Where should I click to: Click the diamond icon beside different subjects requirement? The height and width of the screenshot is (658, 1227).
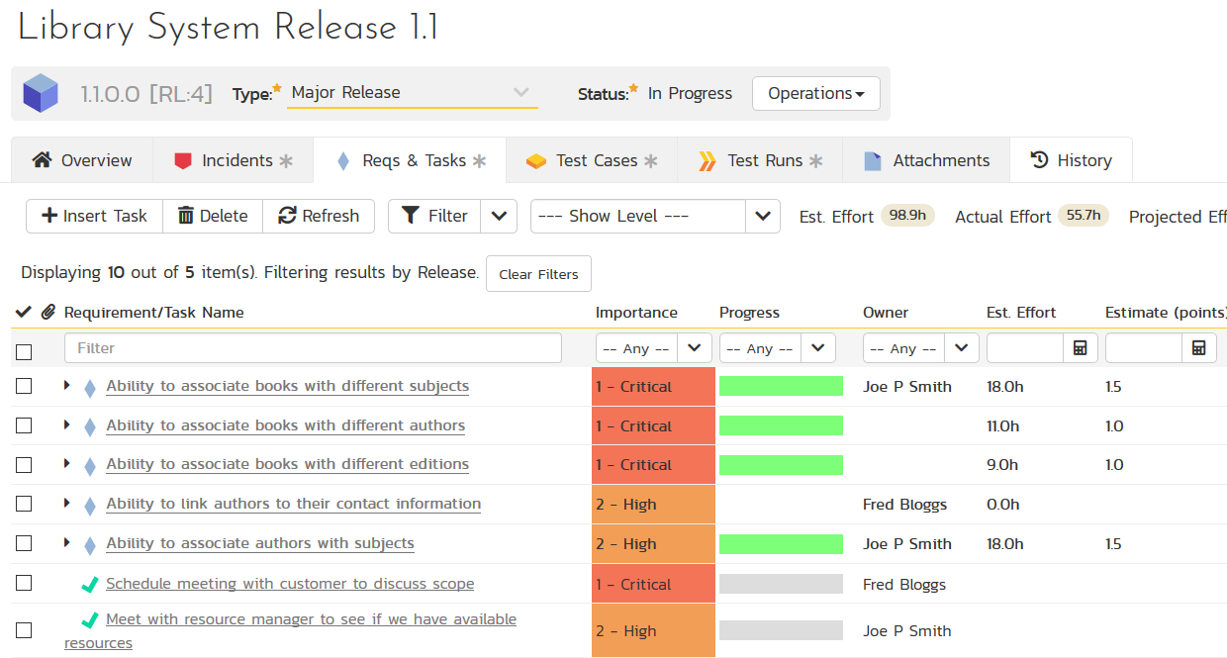point(90,388)
